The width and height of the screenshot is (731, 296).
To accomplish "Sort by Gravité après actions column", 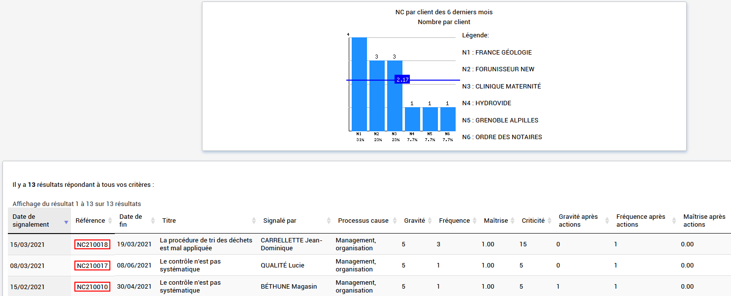I will 583,220.
